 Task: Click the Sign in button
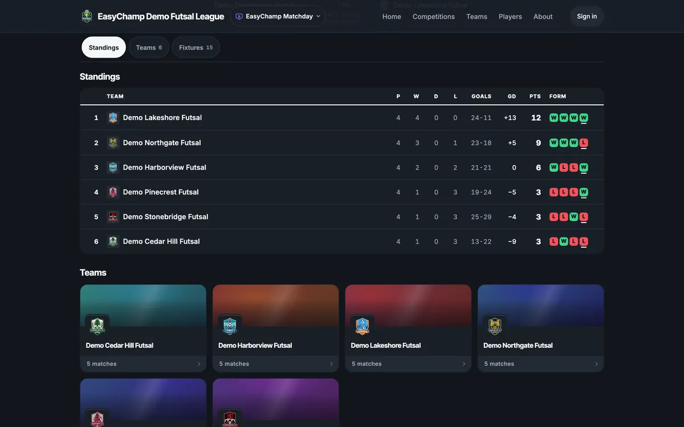tap(587, 17)
